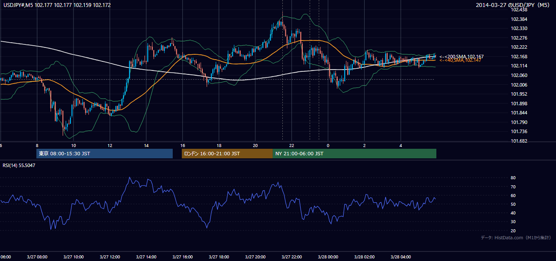556x261 pixels.
Task: Click the 3/28 00:00 bottom time label
Action: 328,257
